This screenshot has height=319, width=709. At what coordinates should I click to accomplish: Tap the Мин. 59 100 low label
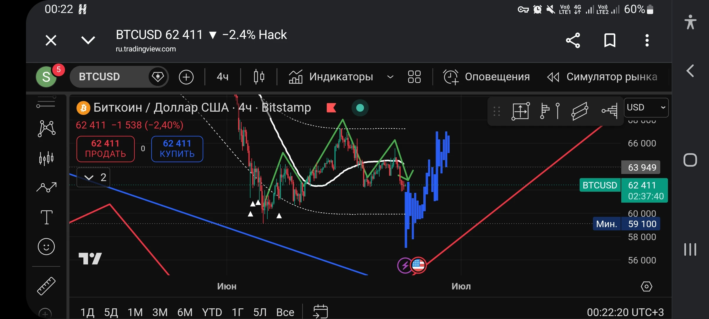(x=626, y=224)
